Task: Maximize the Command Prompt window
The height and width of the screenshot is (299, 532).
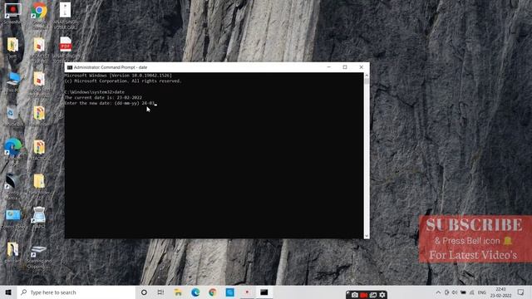Action: click(x=345, y=67)
